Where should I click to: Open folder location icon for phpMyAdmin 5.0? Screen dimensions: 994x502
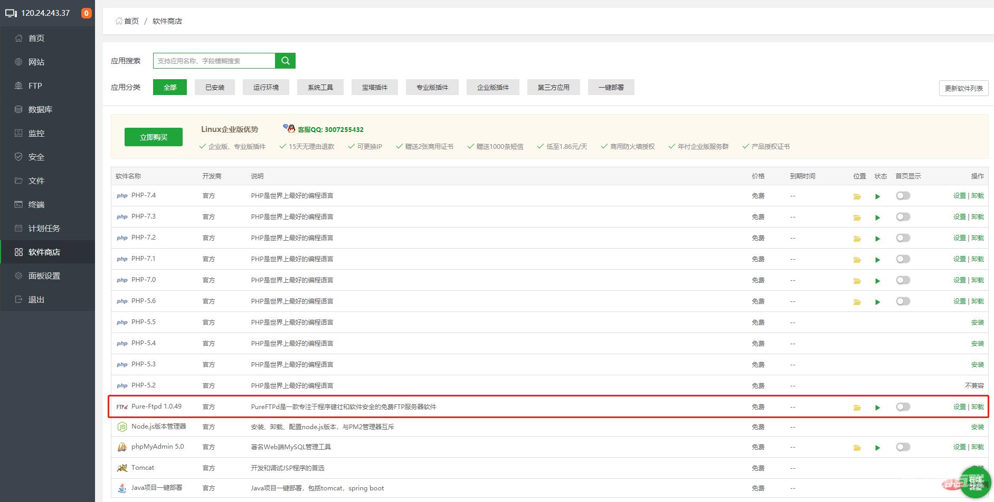pyautogui.click(x=857, y=448)
